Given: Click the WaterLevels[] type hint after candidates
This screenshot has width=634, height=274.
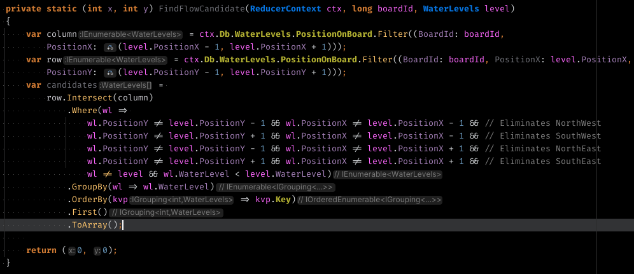Looking at the screenshot, I should click(x=125, y=86).
